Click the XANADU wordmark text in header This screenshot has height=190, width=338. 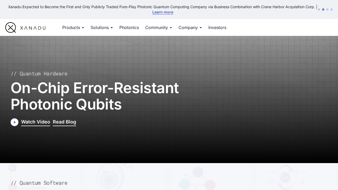click(33, 28)
